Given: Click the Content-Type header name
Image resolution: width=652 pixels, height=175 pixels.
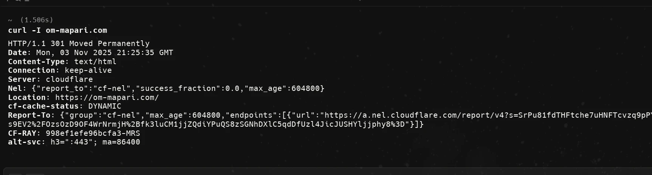Looking at the screenshot, I should (36, 61).
